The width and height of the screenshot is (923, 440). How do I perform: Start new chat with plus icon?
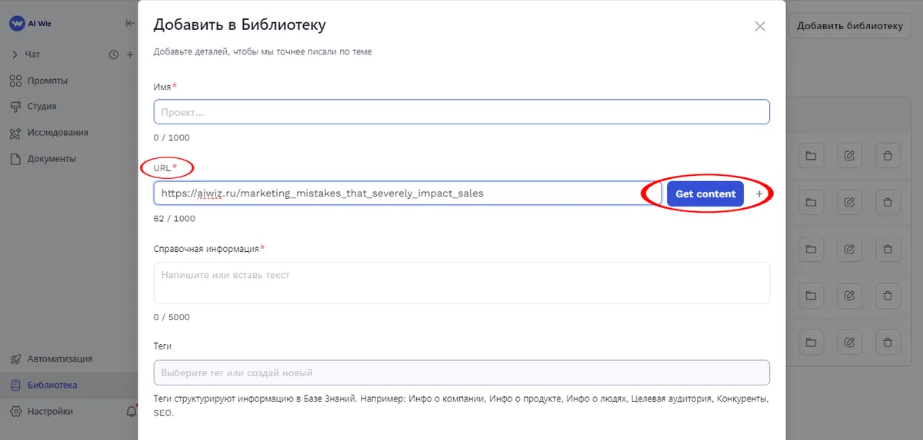coord(130,55)
